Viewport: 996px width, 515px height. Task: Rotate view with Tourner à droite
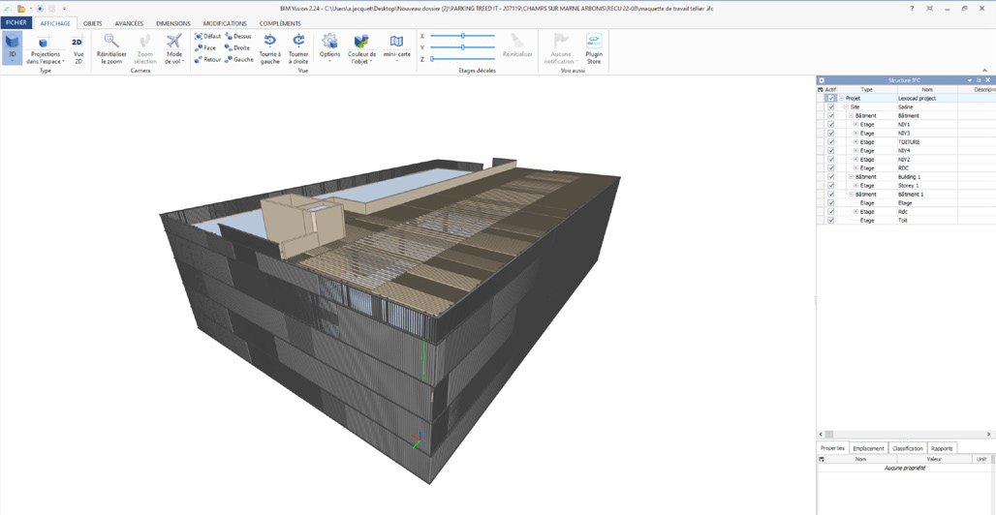298,49
